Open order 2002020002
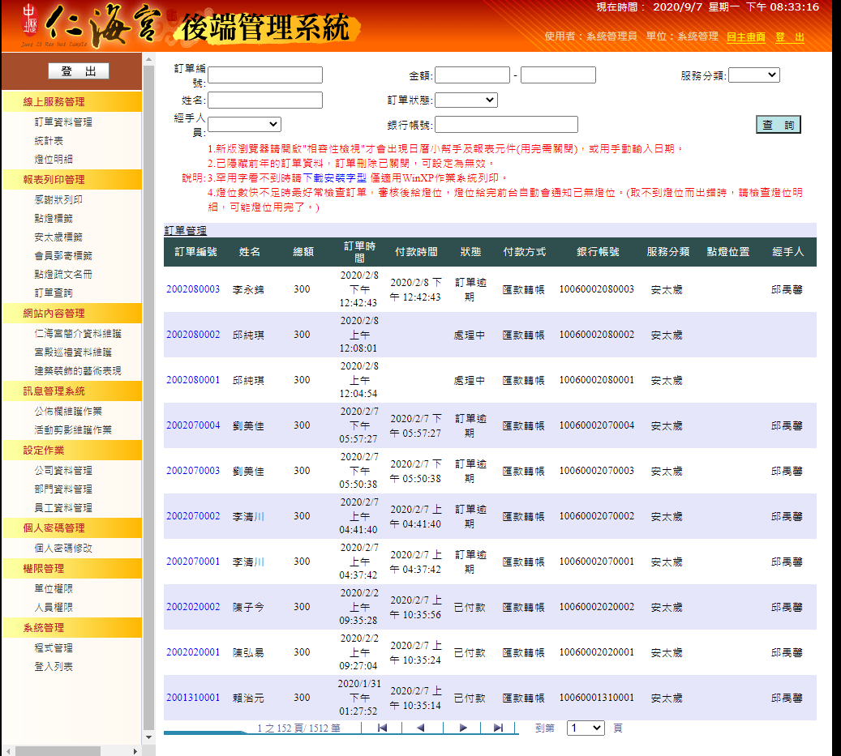This screenshot has width=841, height=756. [x=193, y=607]
